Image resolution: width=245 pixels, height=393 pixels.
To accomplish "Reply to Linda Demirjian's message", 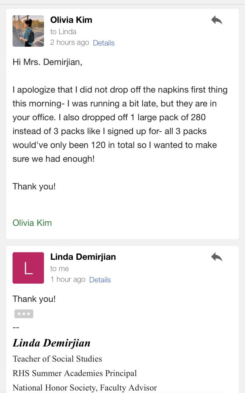I will click(216, 257).
